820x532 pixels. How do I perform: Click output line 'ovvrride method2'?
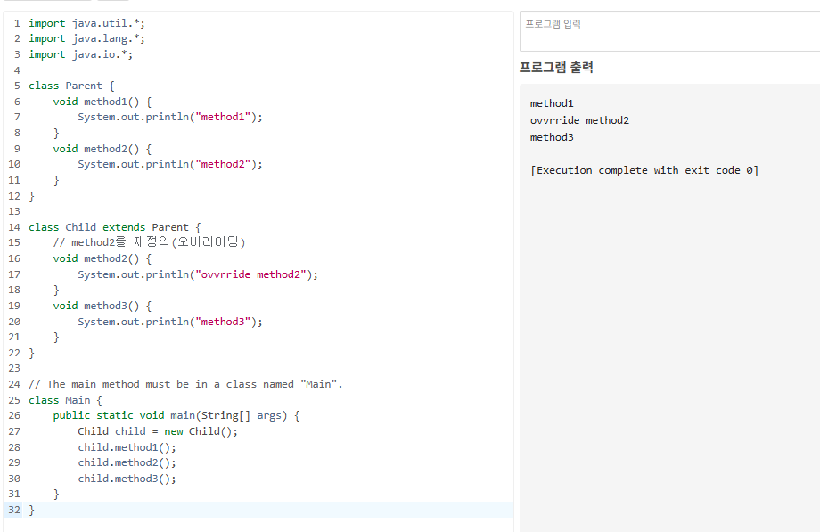(579, 120)
